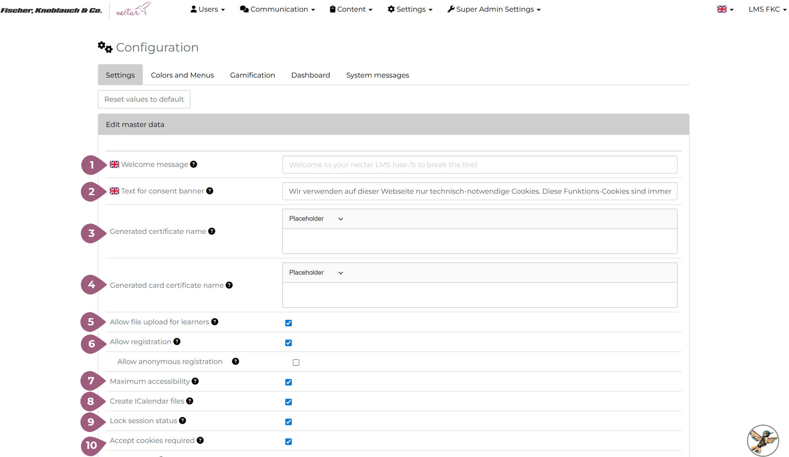Click help icon for Maximum accessibility
Image resolution: width=789 pixels, height=457 pixels.
pos(195,381)
